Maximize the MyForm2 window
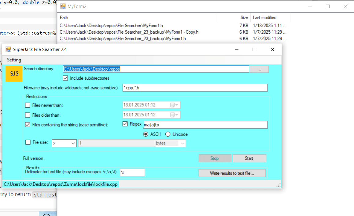 point(328,6)
